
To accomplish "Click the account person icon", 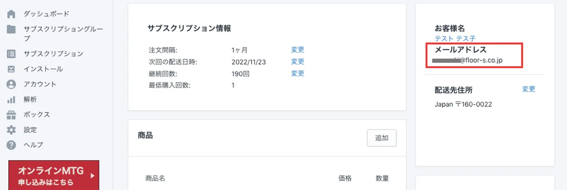I will click(x=11, y=84).
